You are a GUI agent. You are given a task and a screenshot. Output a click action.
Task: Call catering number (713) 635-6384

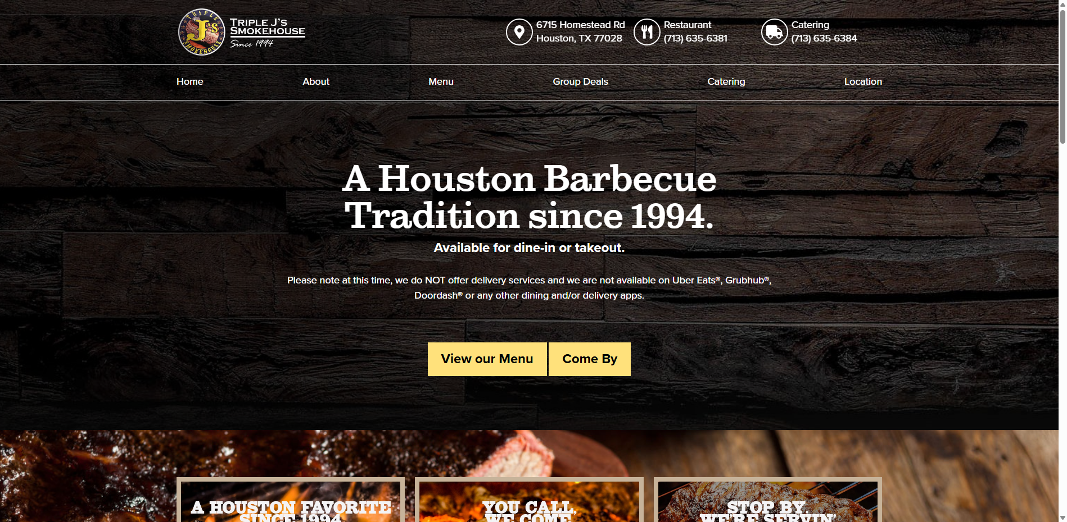coord(824,39)
